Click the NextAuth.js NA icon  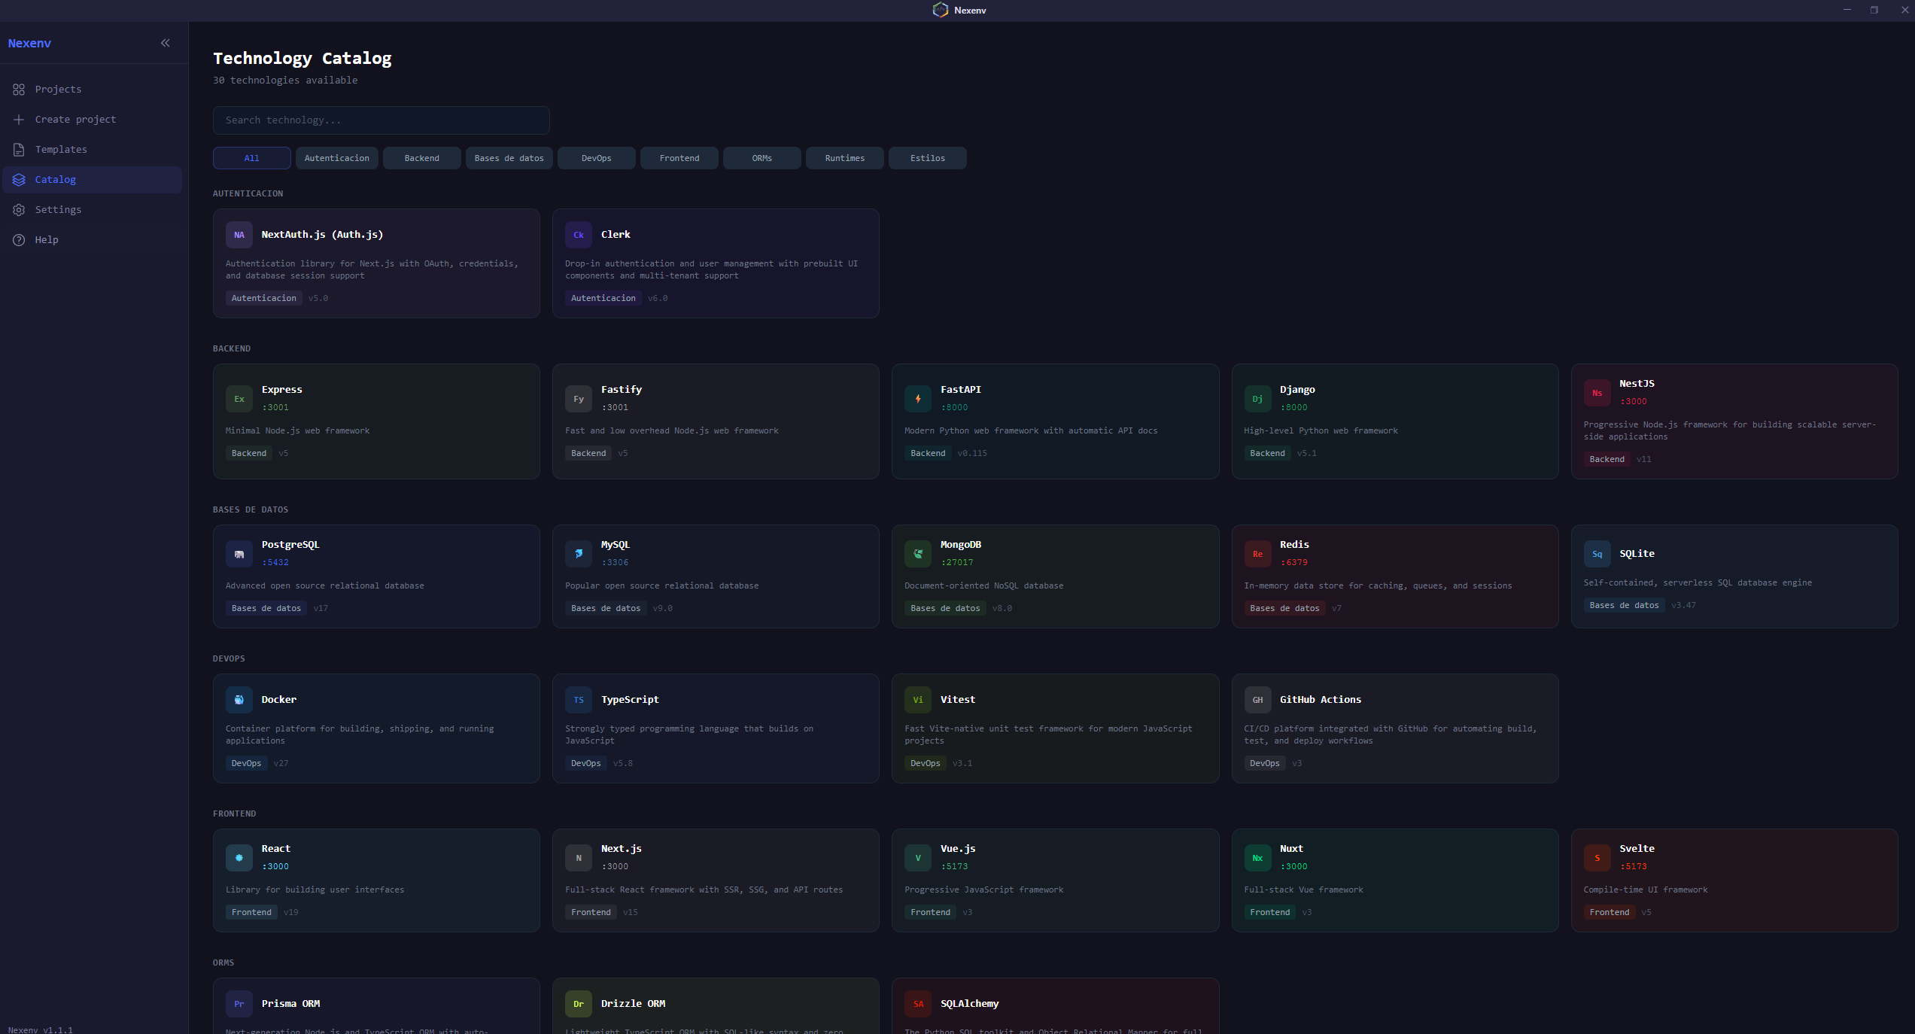point(239,235)
